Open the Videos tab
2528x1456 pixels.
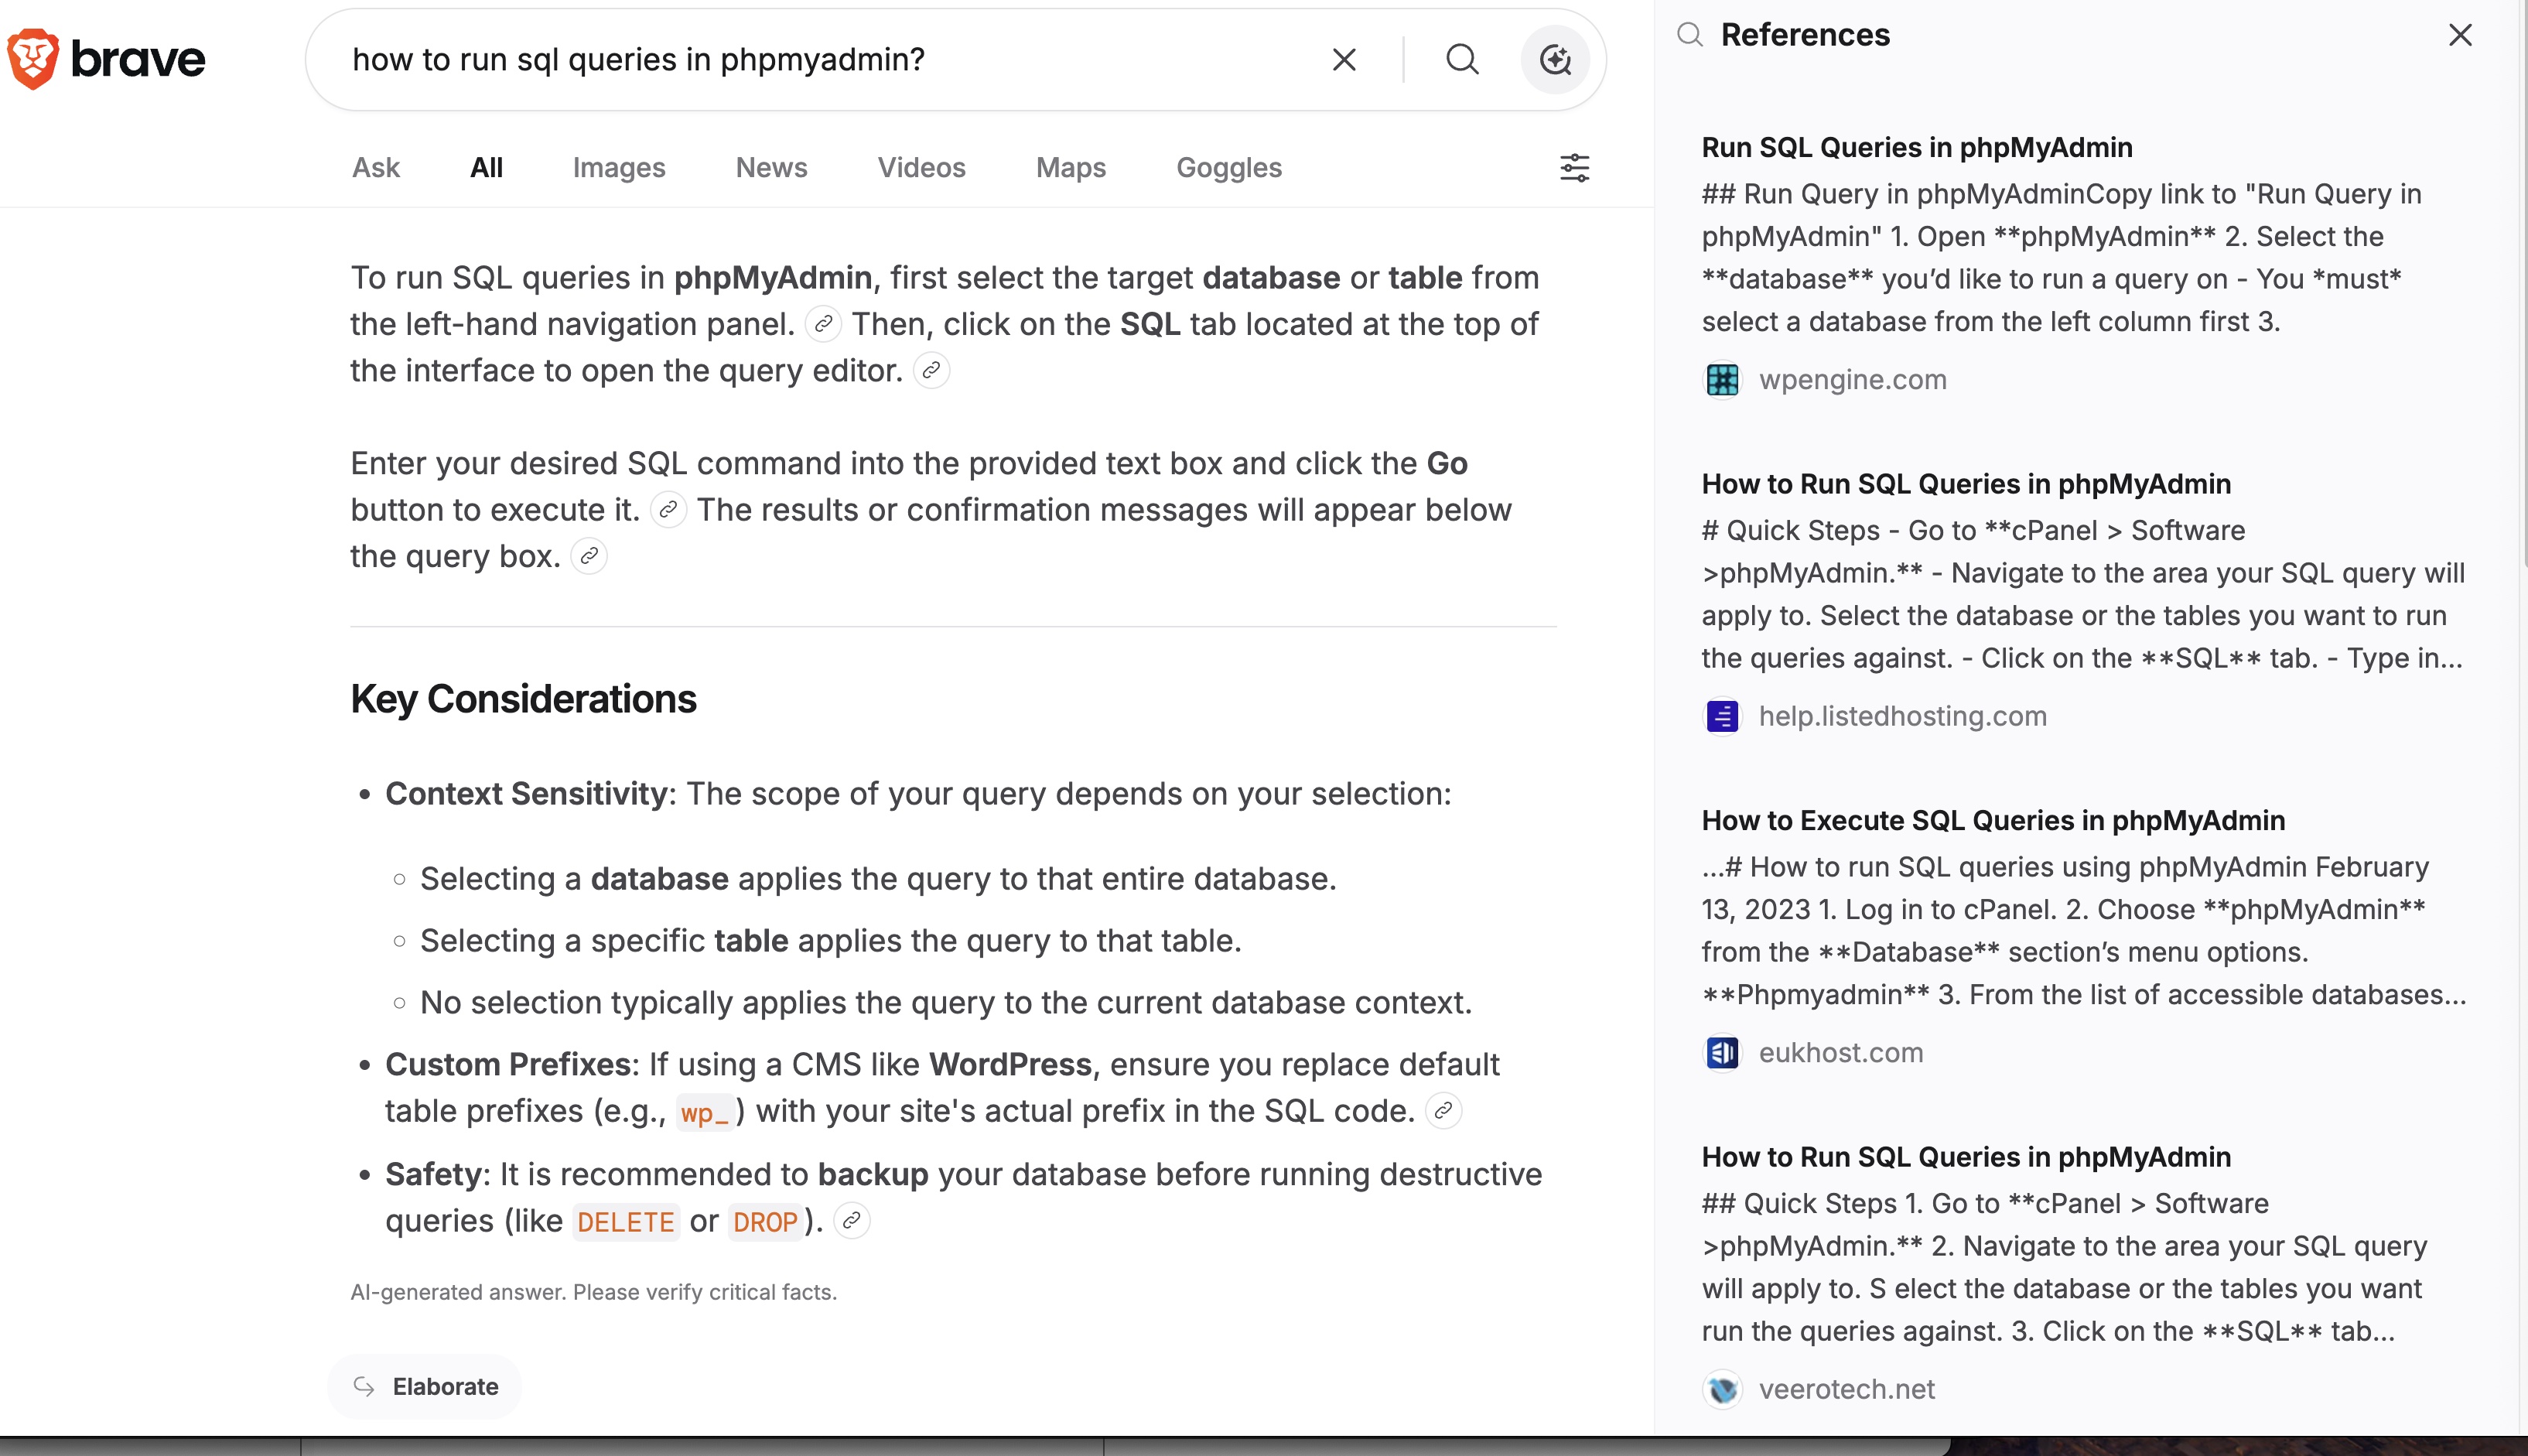point(921,168)
